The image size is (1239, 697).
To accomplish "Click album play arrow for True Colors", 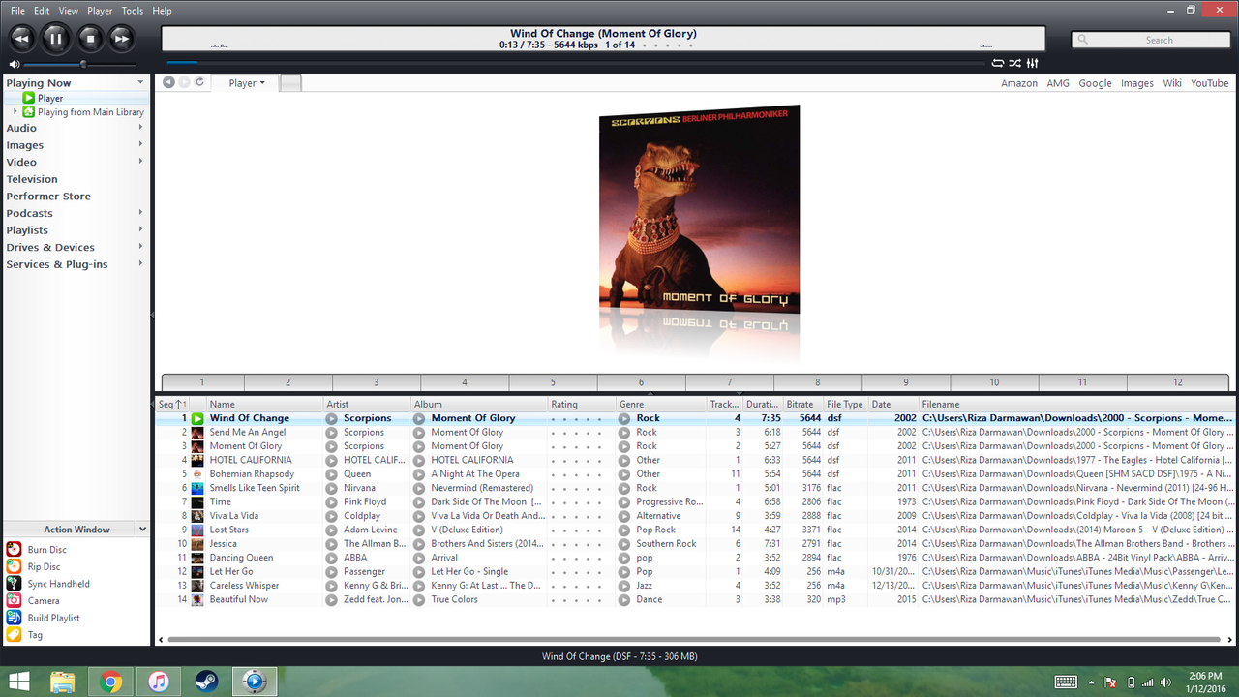I will click(x=419, y=599).
